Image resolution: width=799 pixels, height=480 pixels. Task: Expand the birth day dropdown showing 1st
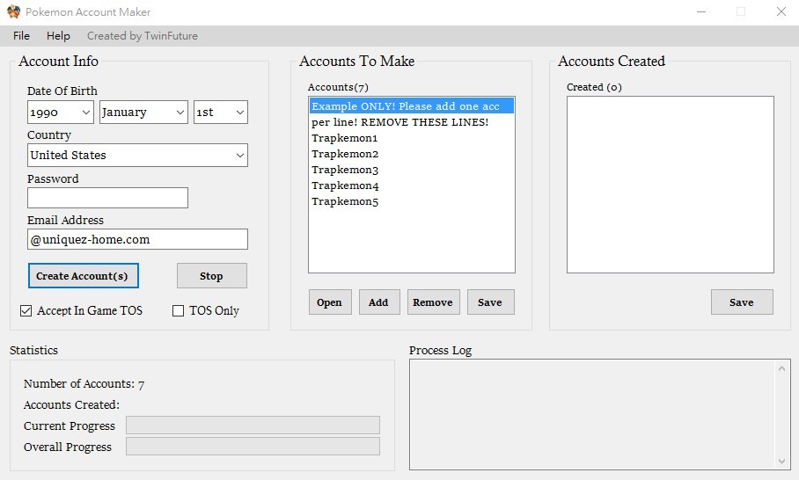point(220,113)
